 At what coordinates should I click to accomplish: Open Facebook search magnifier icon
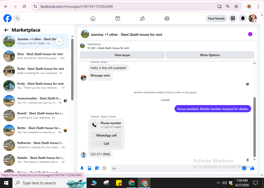17,18
